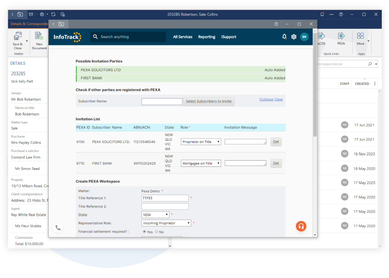Sort by the CREATED column header
Image resolution: width=389 pixels, height=278 pixels.
tap(362, 84)
